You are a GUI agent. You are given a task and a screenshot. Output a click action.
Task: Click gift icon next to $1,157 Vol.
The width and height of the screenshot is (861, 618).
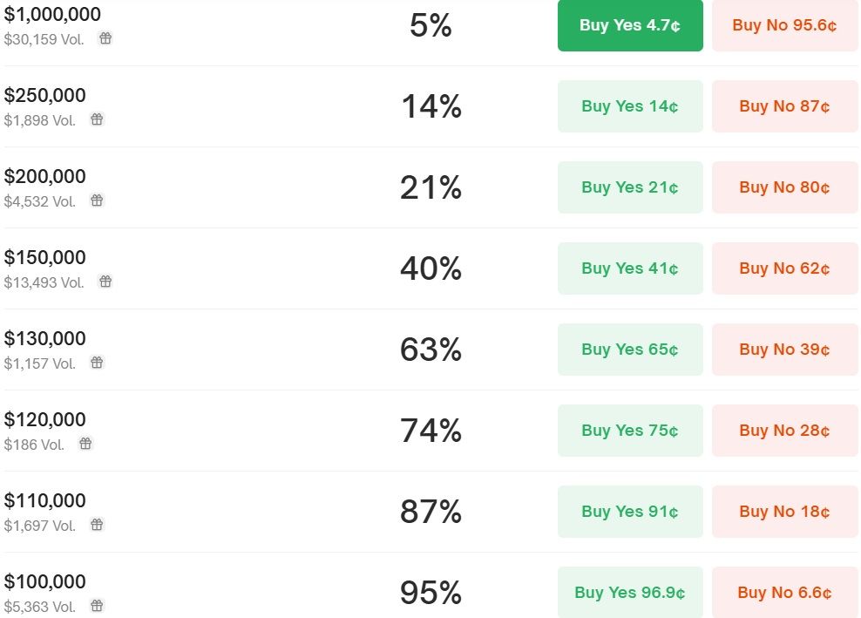pyautogui.click(x=97, y=363)
